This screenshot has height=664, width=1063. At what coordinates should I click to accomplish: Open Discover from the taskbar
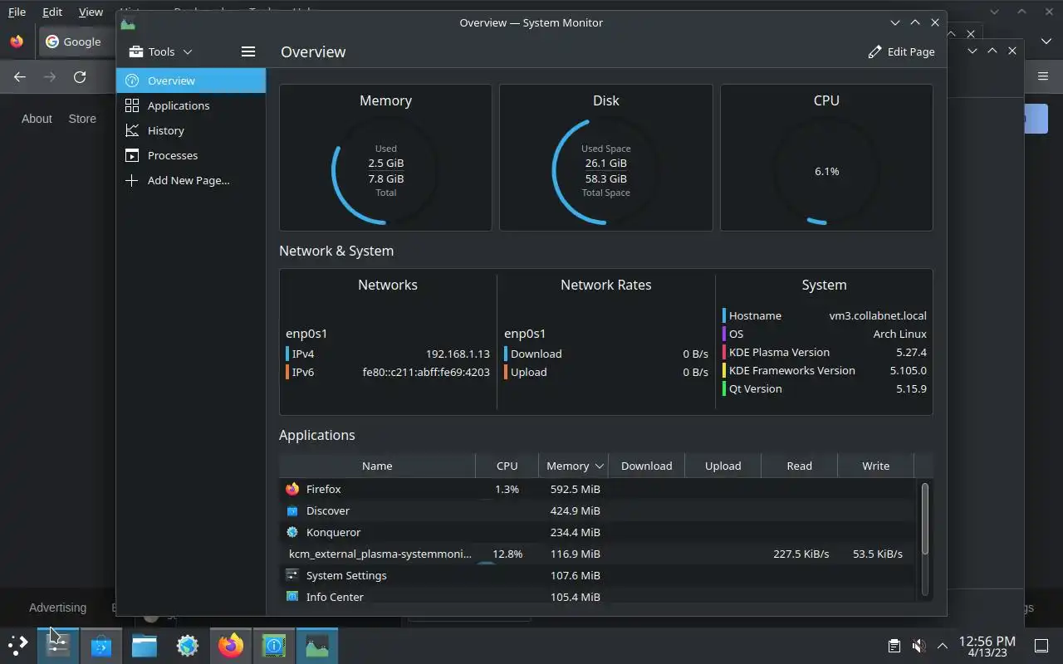click(x=101, y=645)
